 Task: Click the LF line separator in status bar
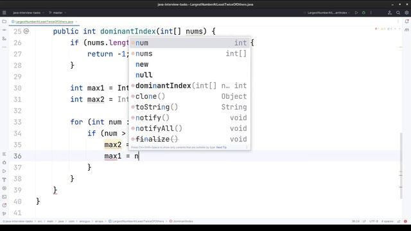coord(364,221)
